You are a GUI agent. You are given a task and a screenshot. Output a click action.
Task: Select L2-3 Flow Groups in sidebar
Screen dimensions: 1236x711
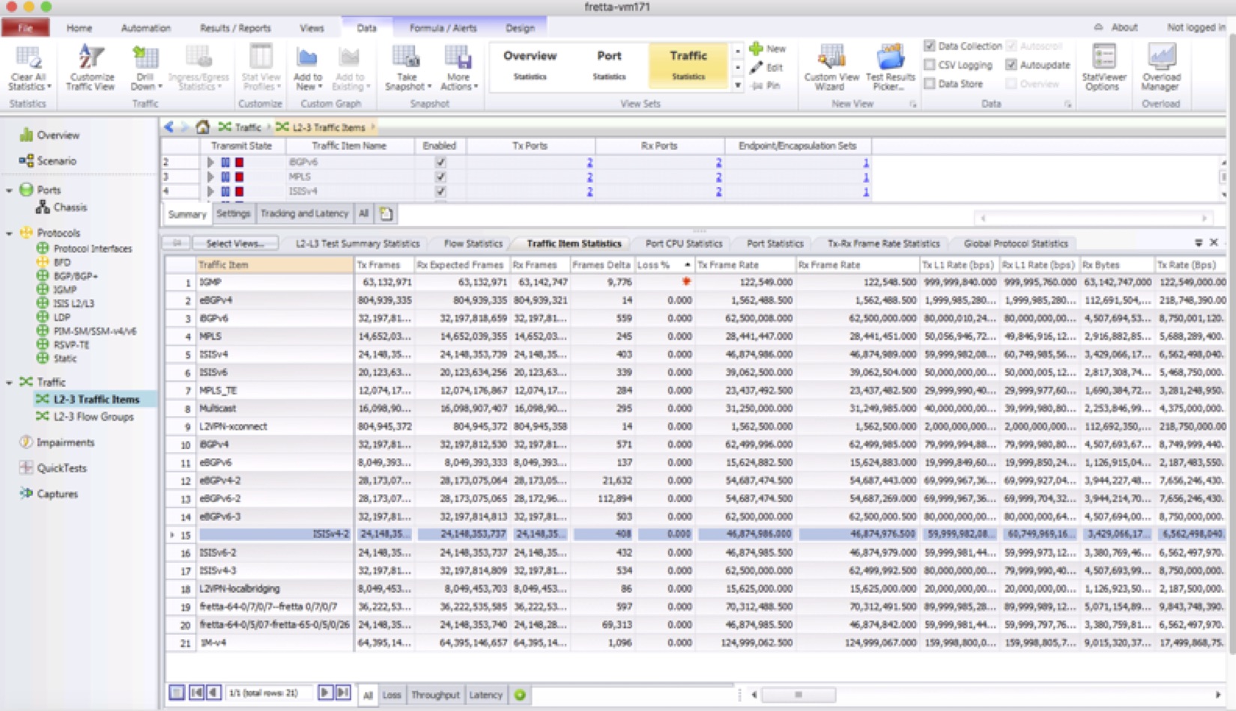tap(93, 417)
